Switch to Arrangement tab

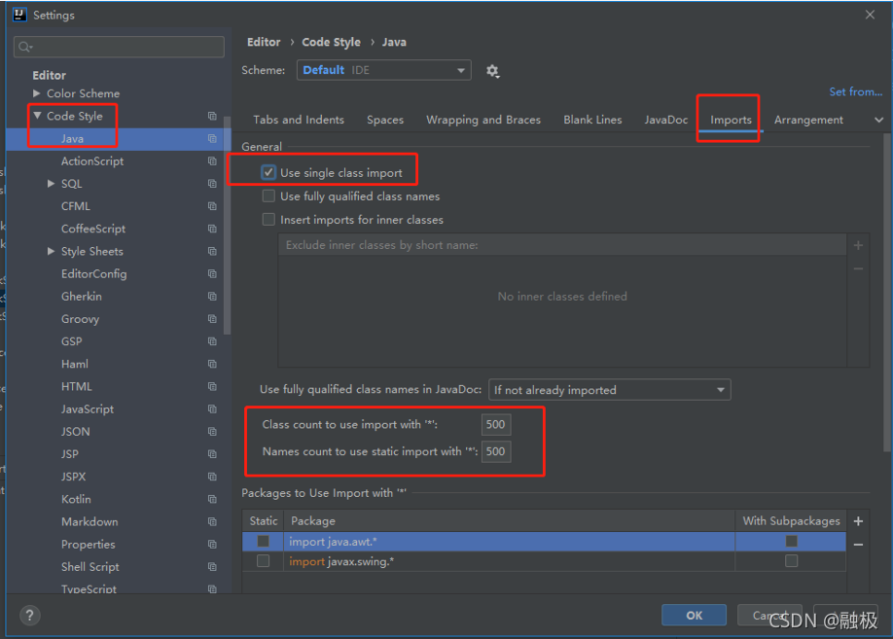(x=808, y=121)
